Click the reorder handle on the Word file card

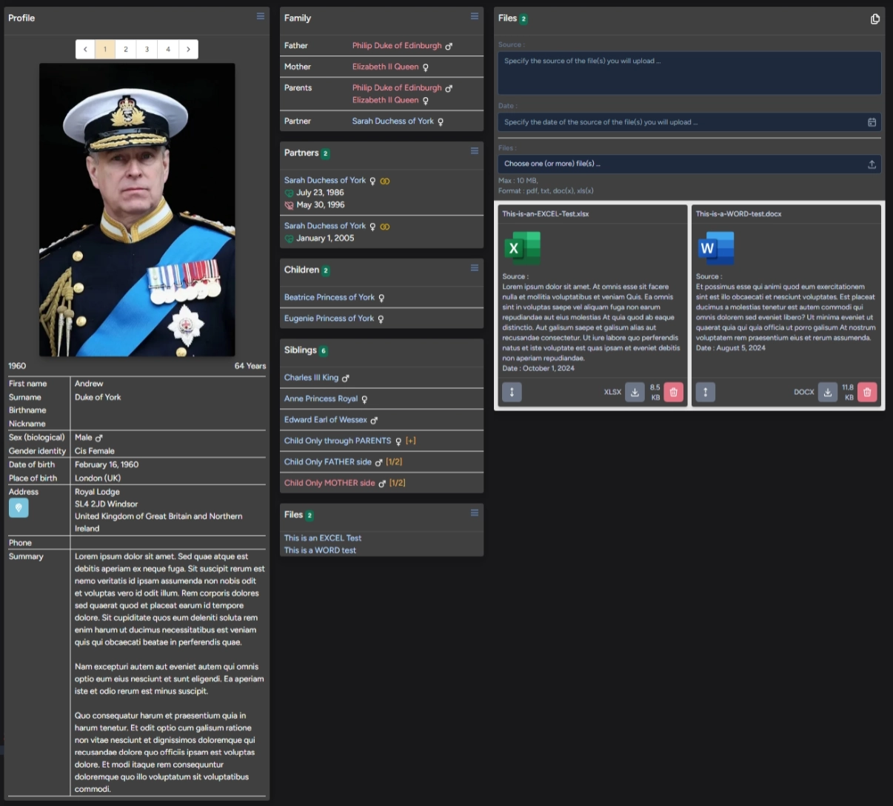point(705,393)
